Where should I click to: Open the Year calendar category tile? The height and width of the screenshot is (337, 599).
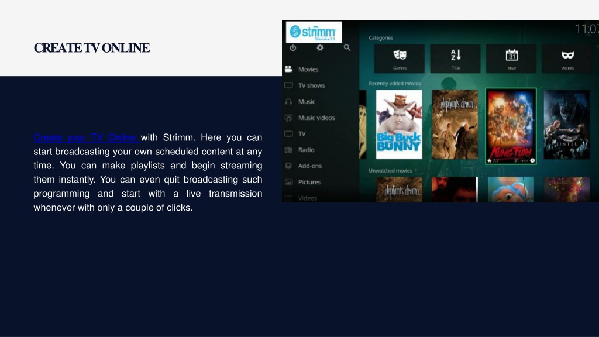pos(511,59)
